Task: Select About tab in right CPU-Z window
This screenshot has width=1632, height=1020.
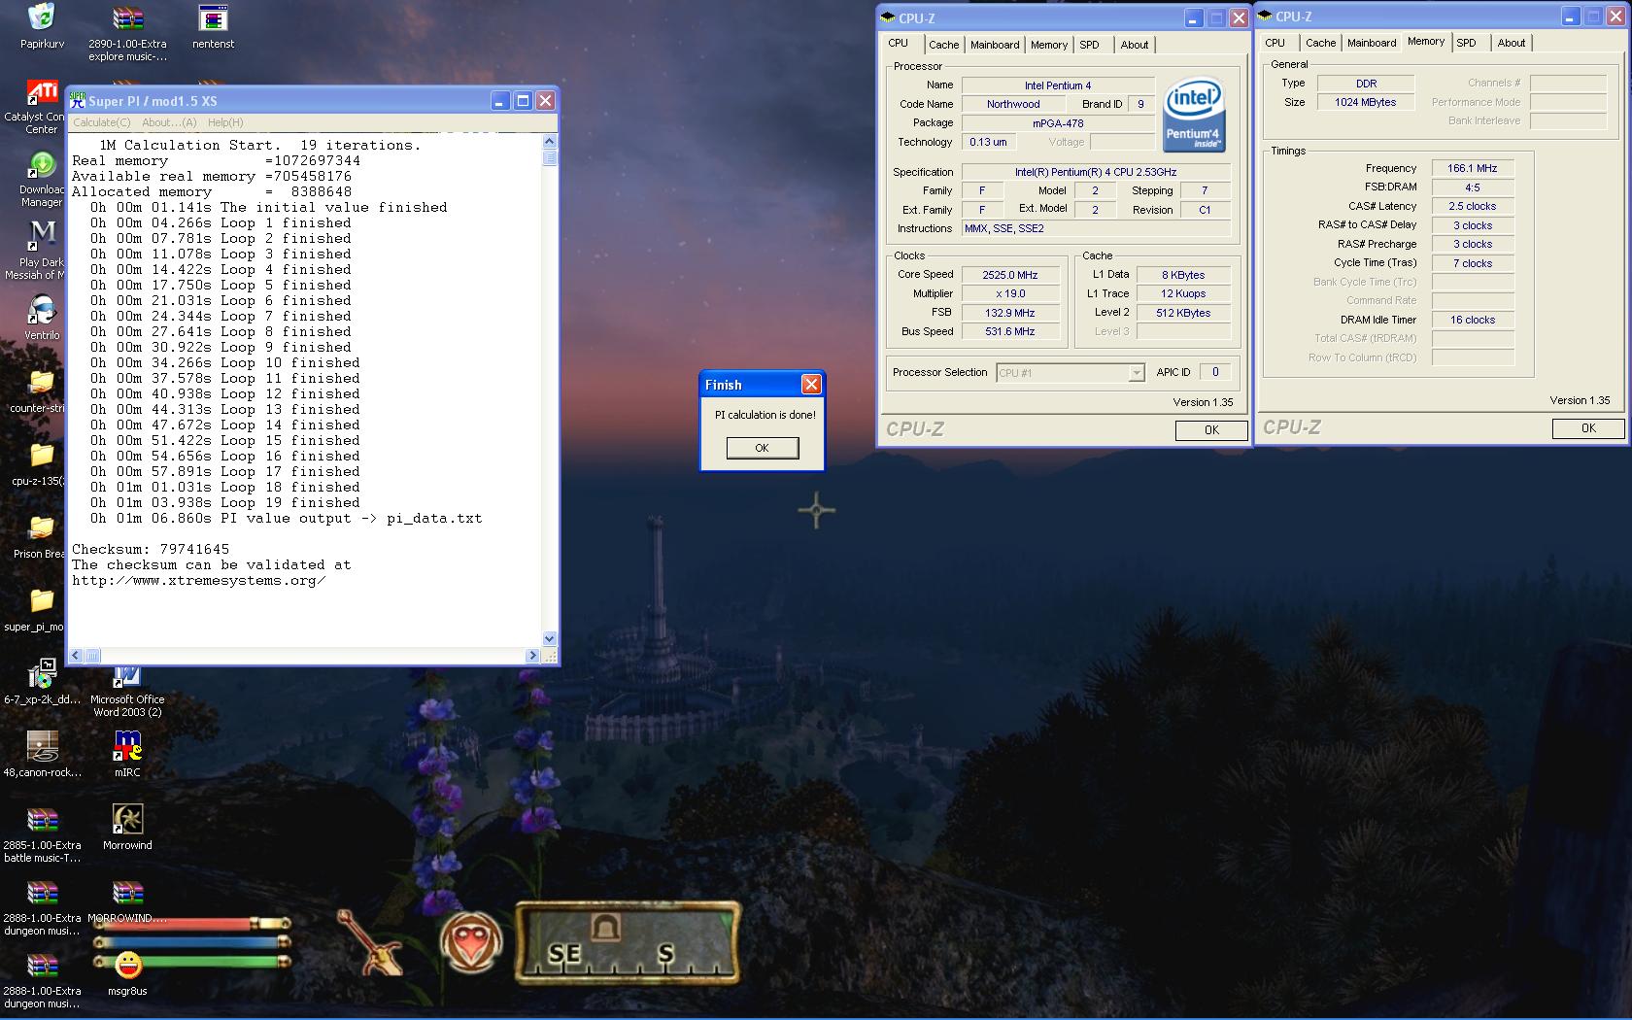Action: (1512, 43)
